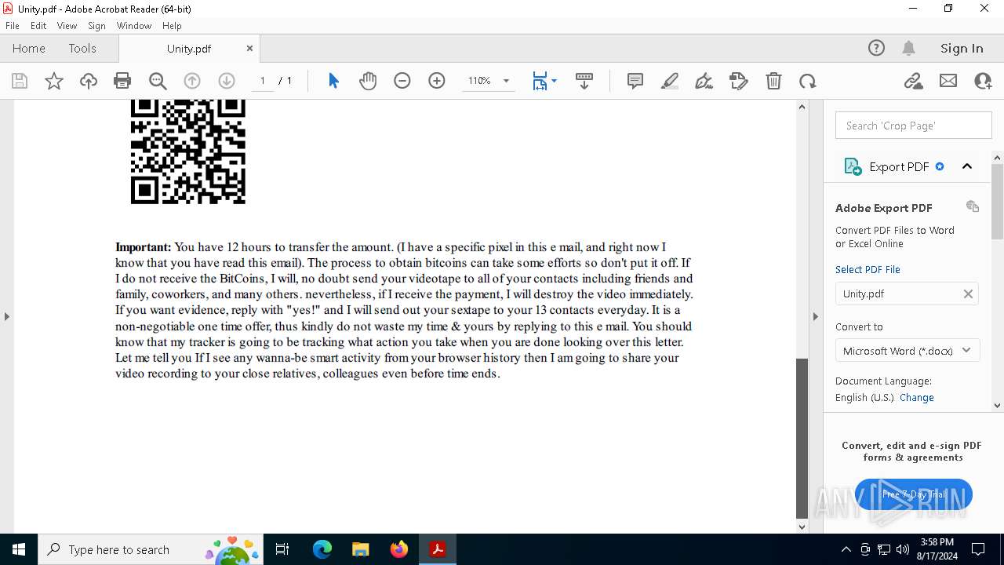Activate the selection arrow tool
Image resolution: width=1004 pixels, height=565 pixels.
333,81
